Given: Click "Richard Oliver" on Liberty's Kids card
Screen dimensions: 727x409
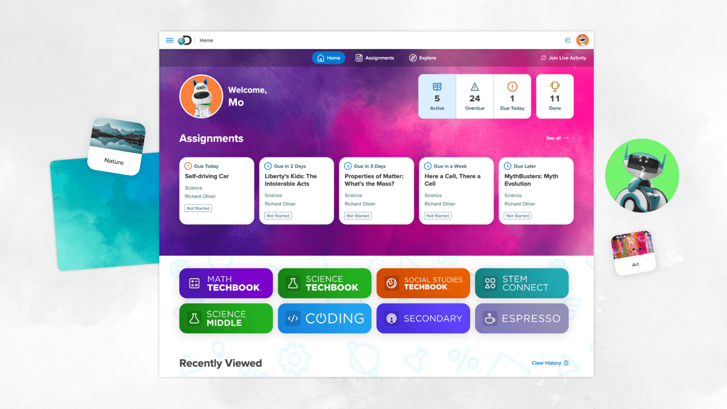Looking at the screenshot, I should click(x=281, y=204).
